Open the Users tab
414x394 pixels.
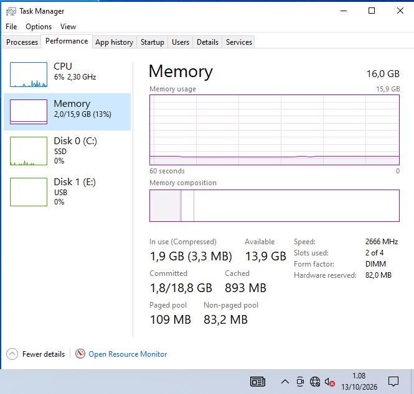click(181, 42)
